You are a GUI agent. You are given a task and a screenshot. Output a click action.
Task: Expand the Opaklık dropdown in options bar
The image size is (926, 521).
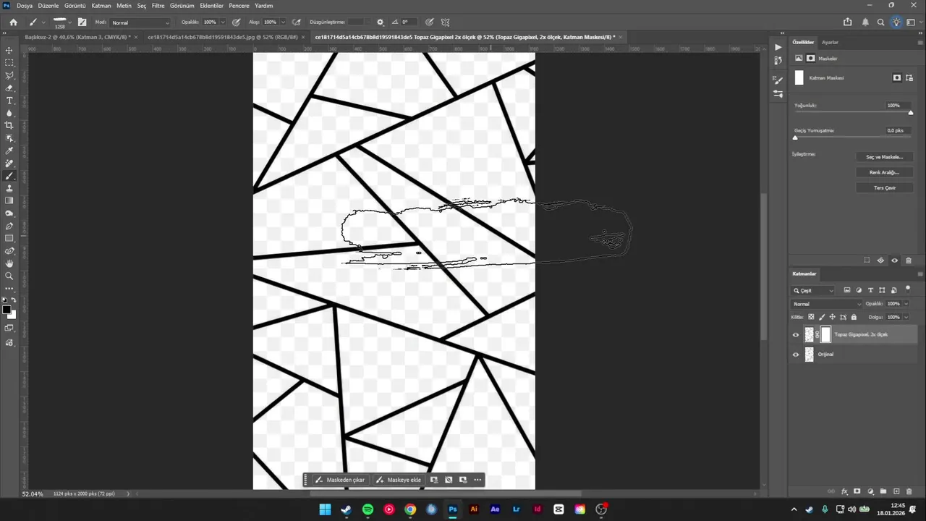click(222, 22)
